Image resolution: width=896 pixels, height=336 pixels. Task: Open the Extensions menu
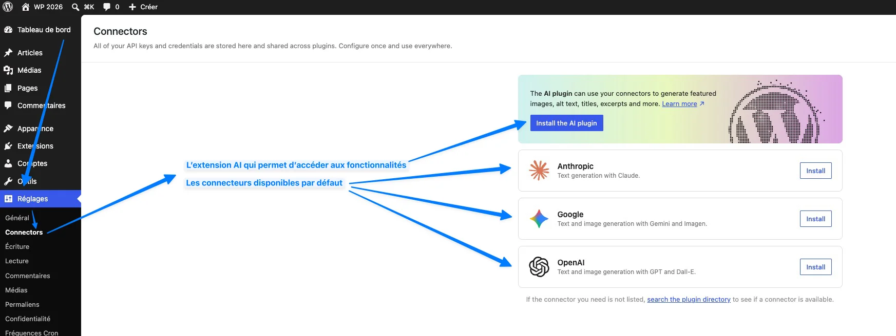click(35, 146)
